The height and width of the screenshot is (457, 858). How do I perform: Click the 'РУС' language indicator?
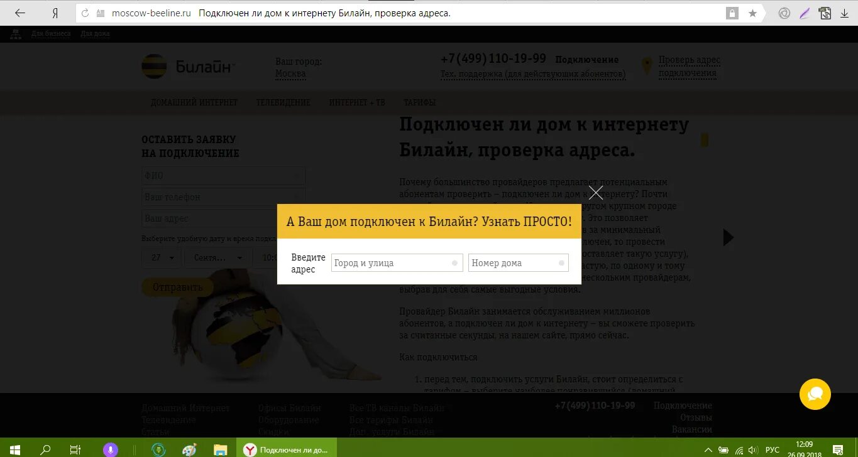click(x=773, y=450)
